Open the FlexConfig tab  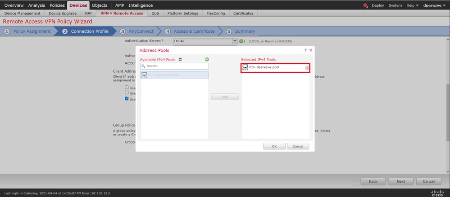(216, 13)
